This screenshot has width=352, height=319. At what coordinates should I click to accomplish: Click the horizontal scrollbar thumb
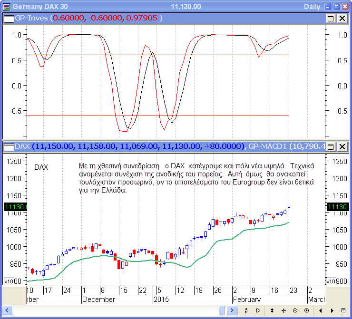222,310
